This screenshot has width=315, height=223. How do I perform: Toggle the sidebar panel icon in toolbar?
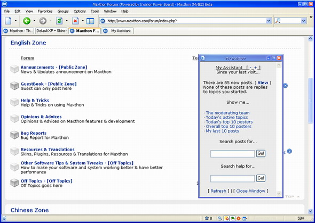[90, 21]
